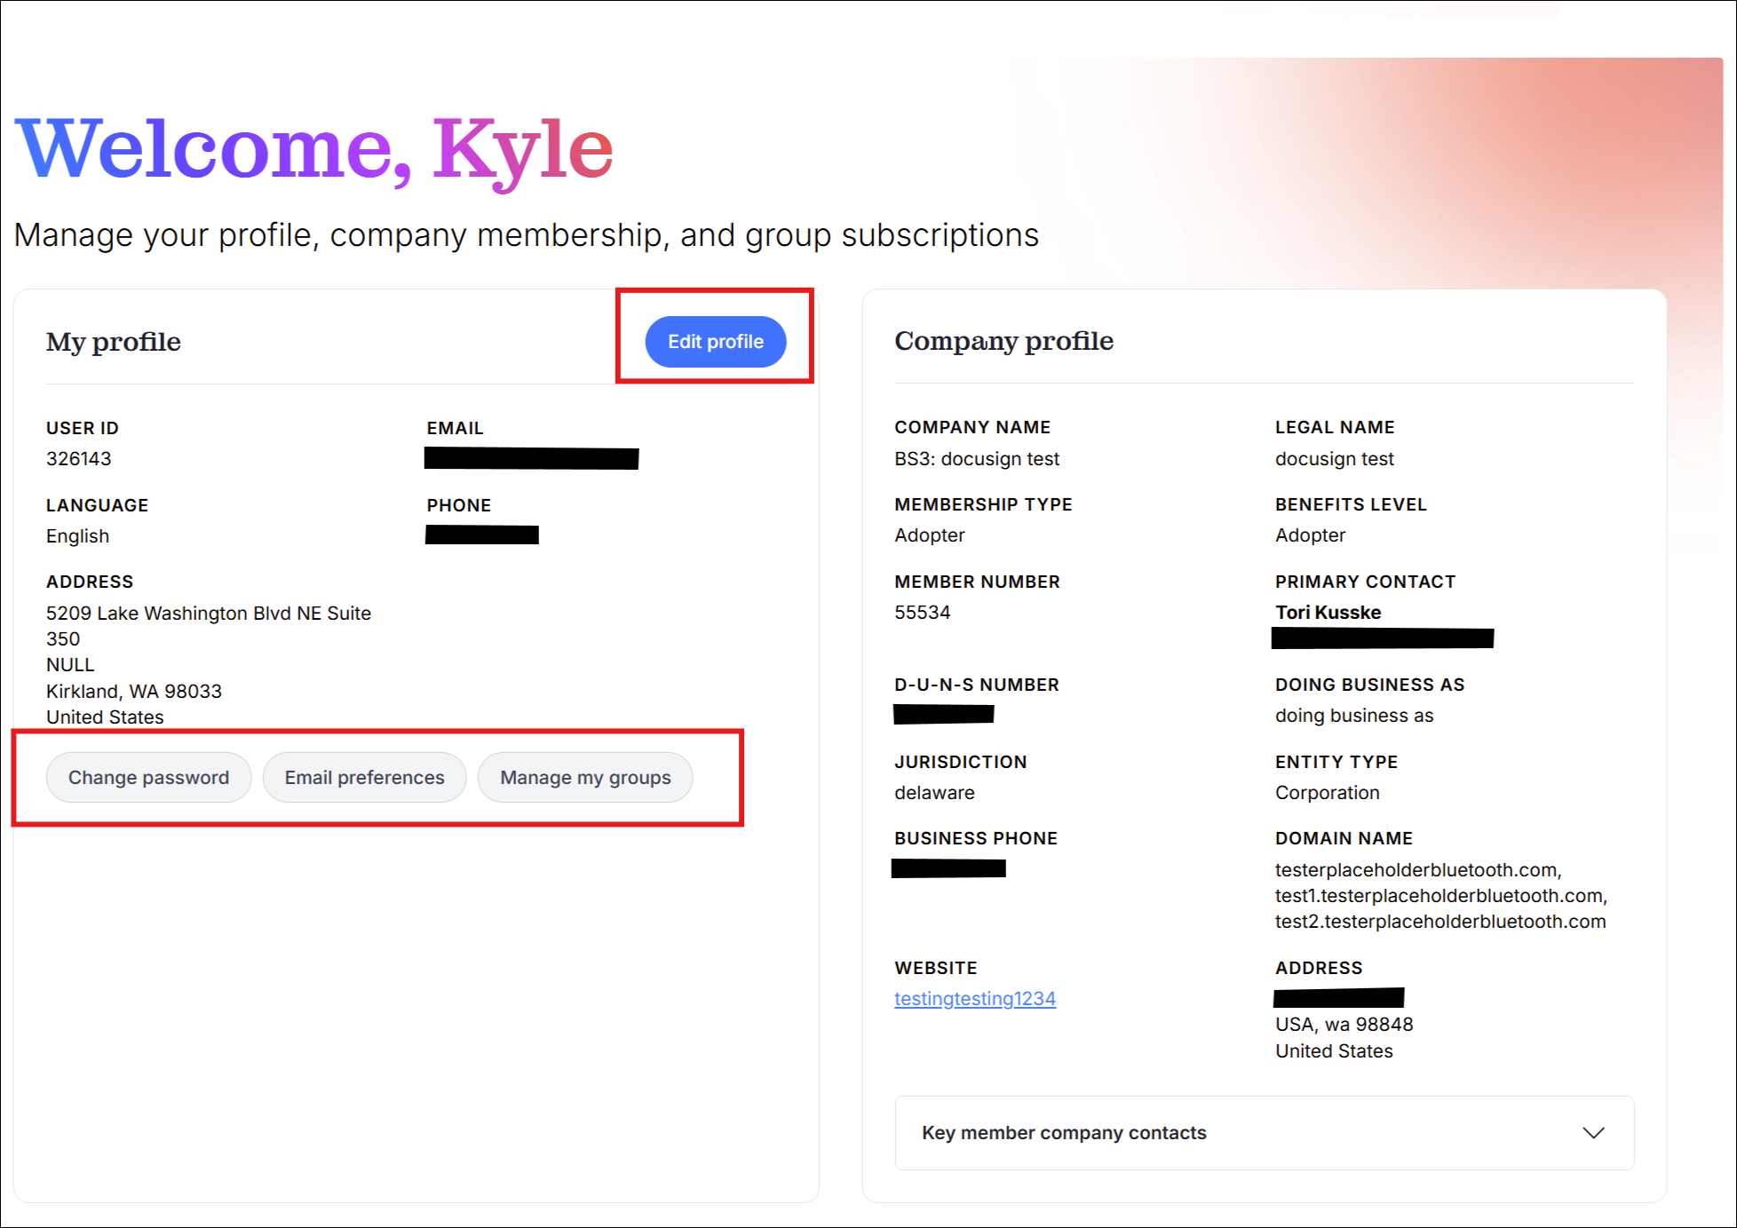The width and height of the screenshot is (1737, 1228).
Task: Expand Key member company contacts section
Action: click(1064, 1133)
